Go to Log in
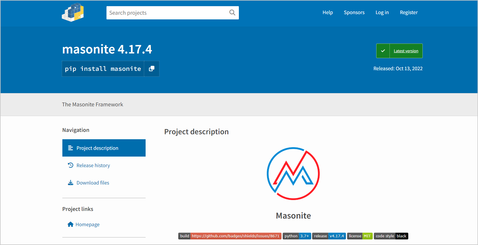 382,12
